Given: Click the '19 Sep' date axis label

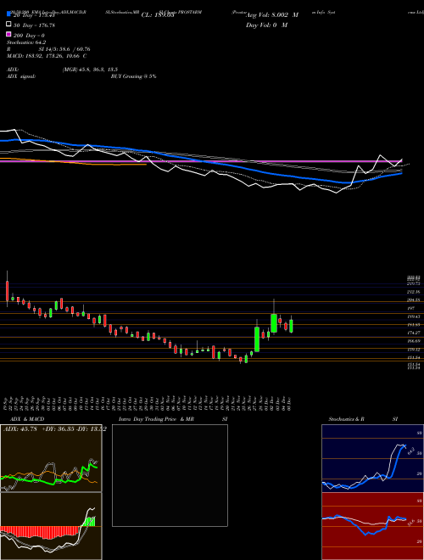Looking at the screenshot, I should tap(7, 403).
